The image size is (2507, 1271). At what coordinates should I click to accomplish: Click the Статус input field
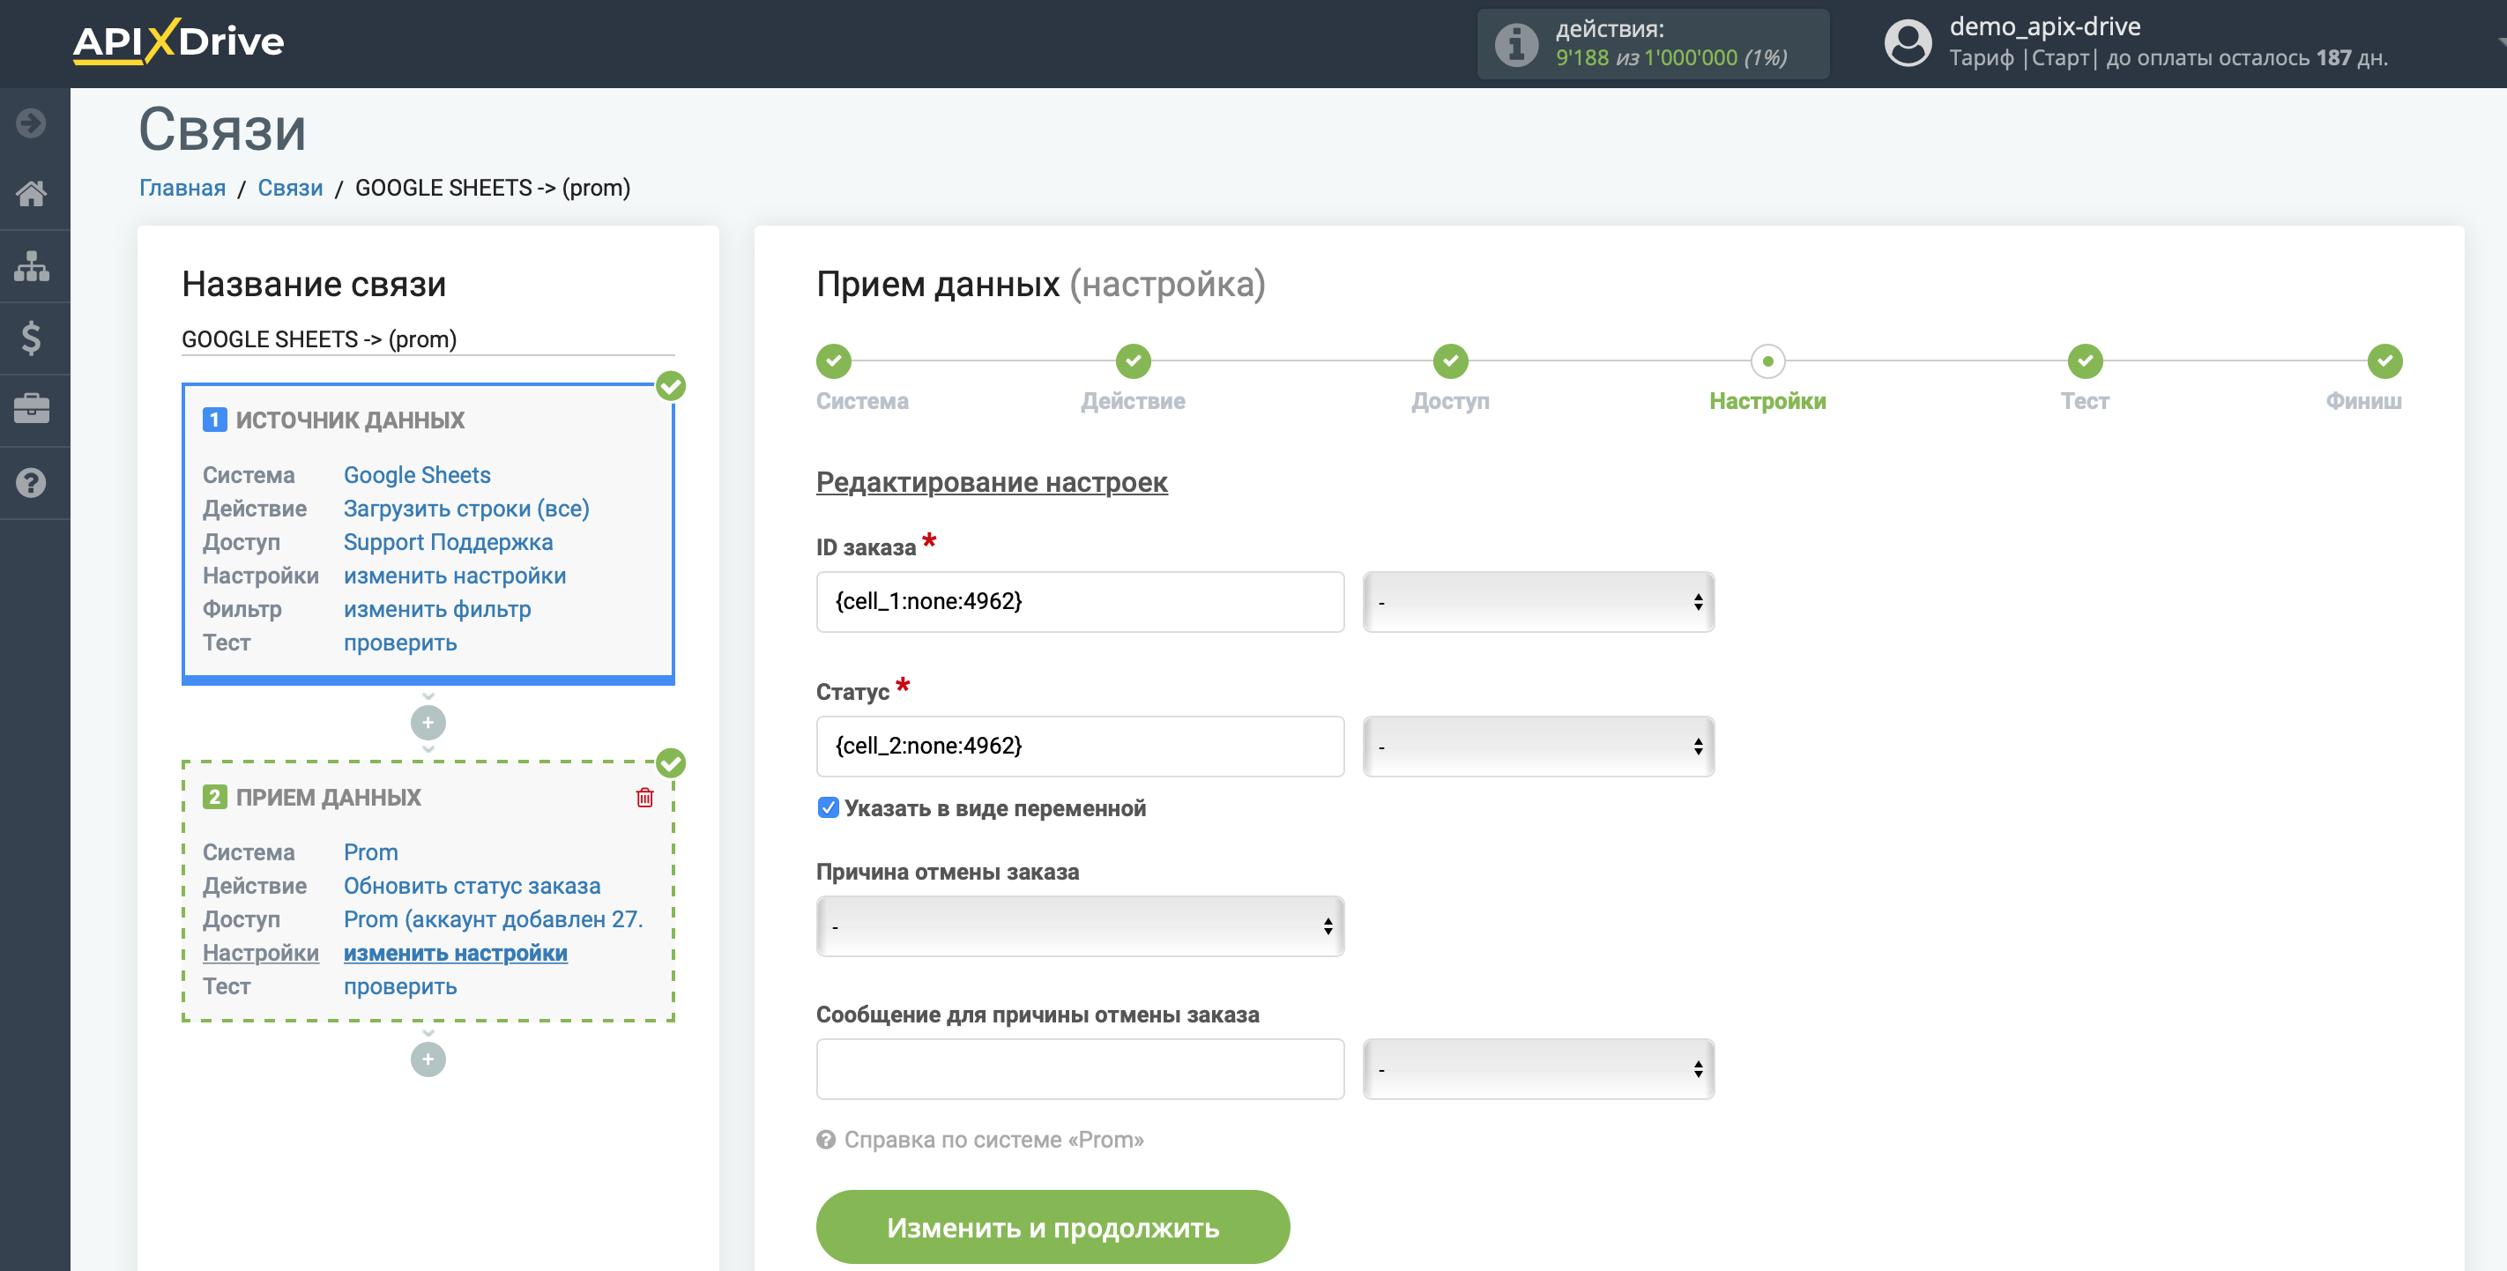click(x=1080, y=747)
